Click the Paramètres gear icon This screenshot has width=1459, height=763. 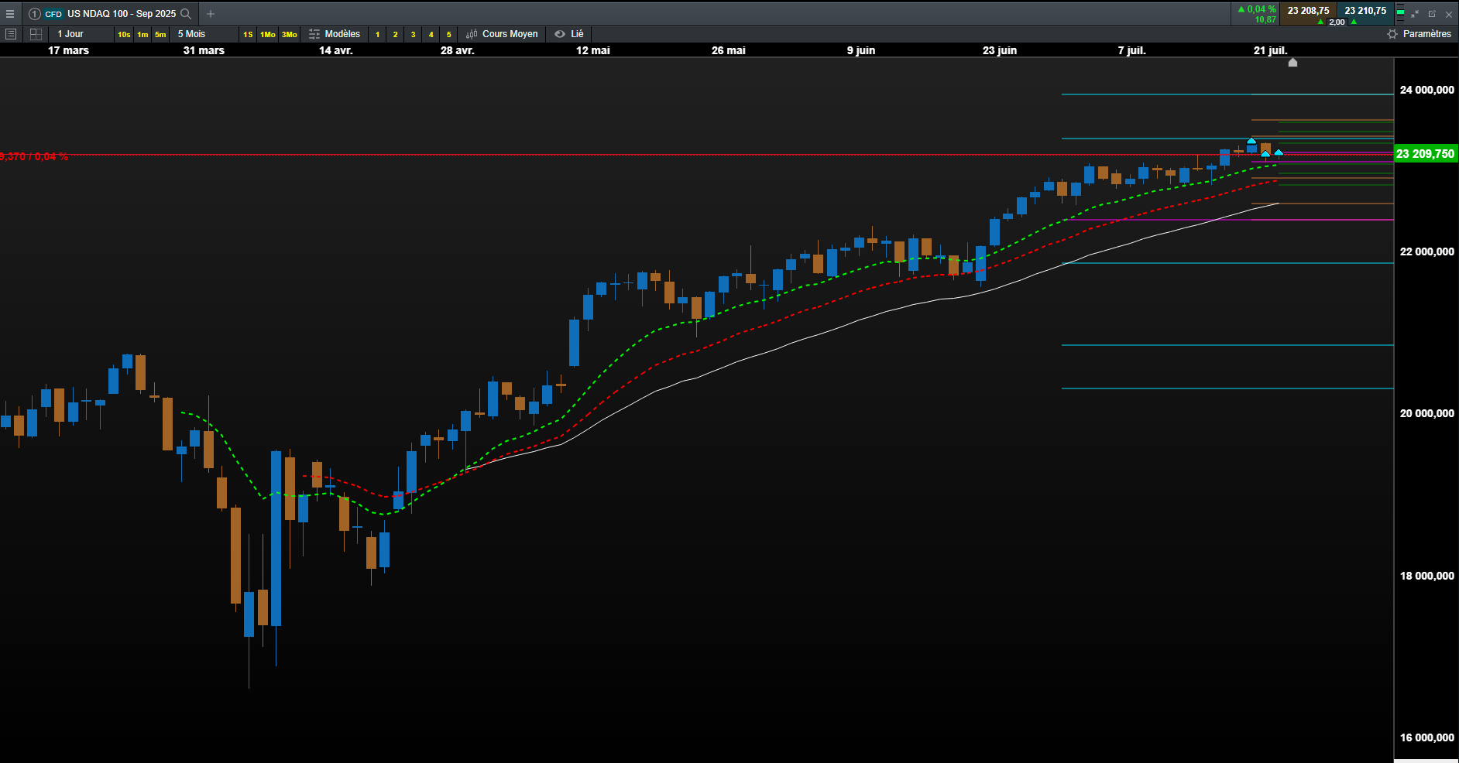pyautogui.click(x=1392, y=34)
